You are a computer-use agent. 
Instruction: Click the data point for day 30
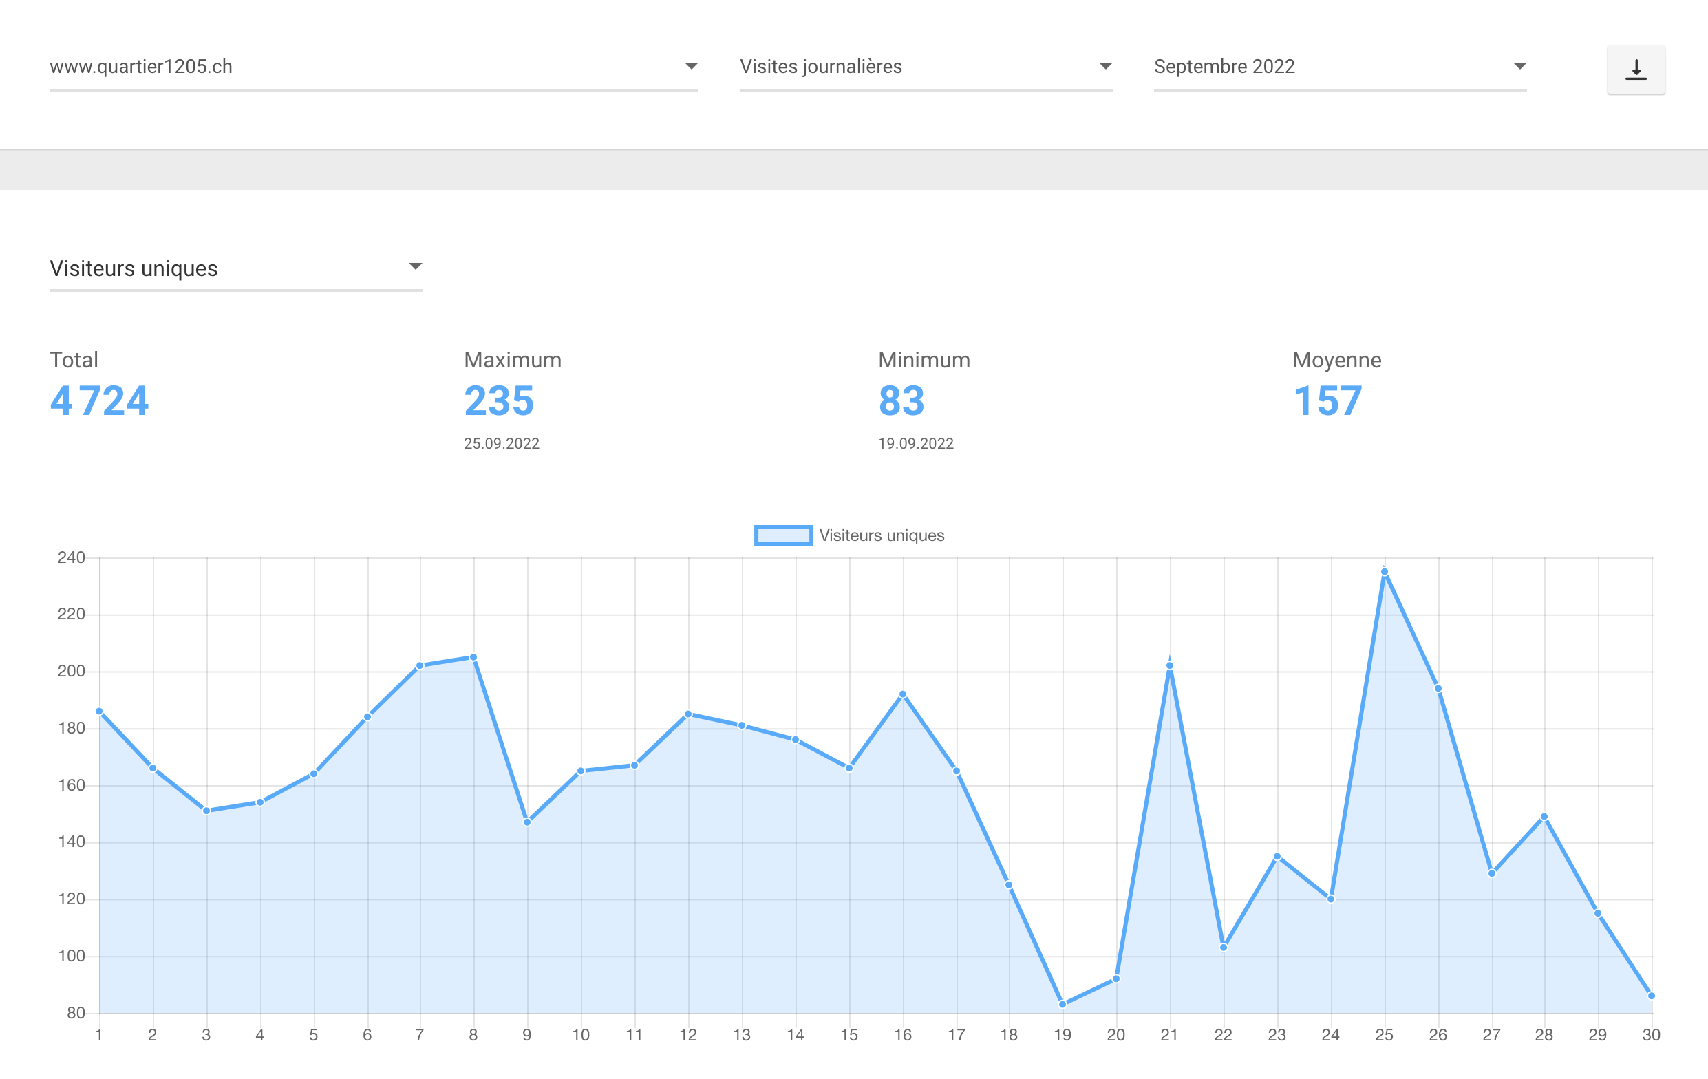[1652, 996]
